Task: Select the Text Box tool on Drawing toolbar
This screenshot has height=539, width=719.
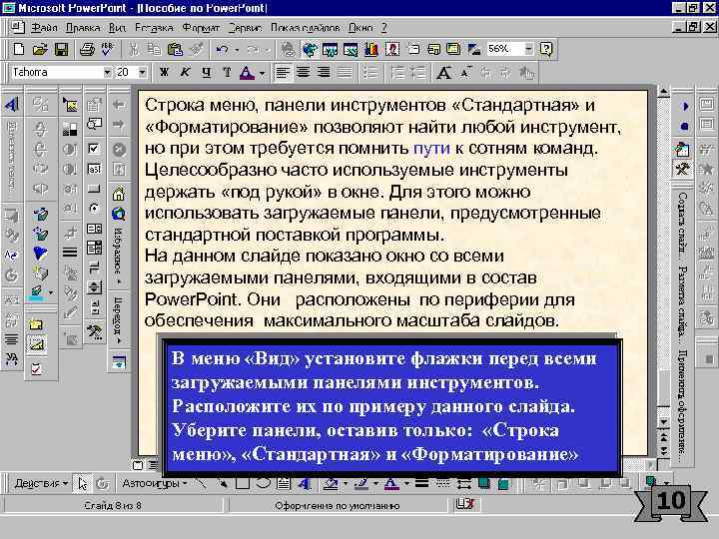Action: click(x=284, y=483)
